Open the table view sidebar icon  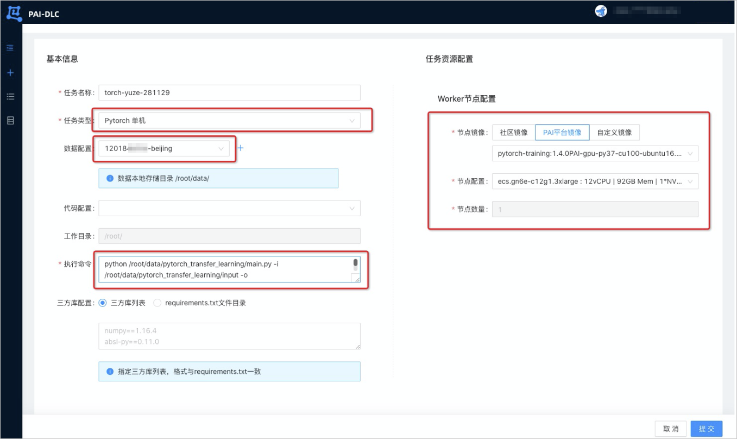click(10, 121)
